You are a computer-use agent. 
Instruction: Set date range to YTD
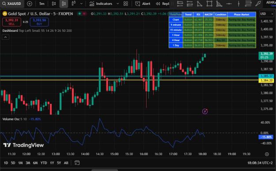click(44, 163)
